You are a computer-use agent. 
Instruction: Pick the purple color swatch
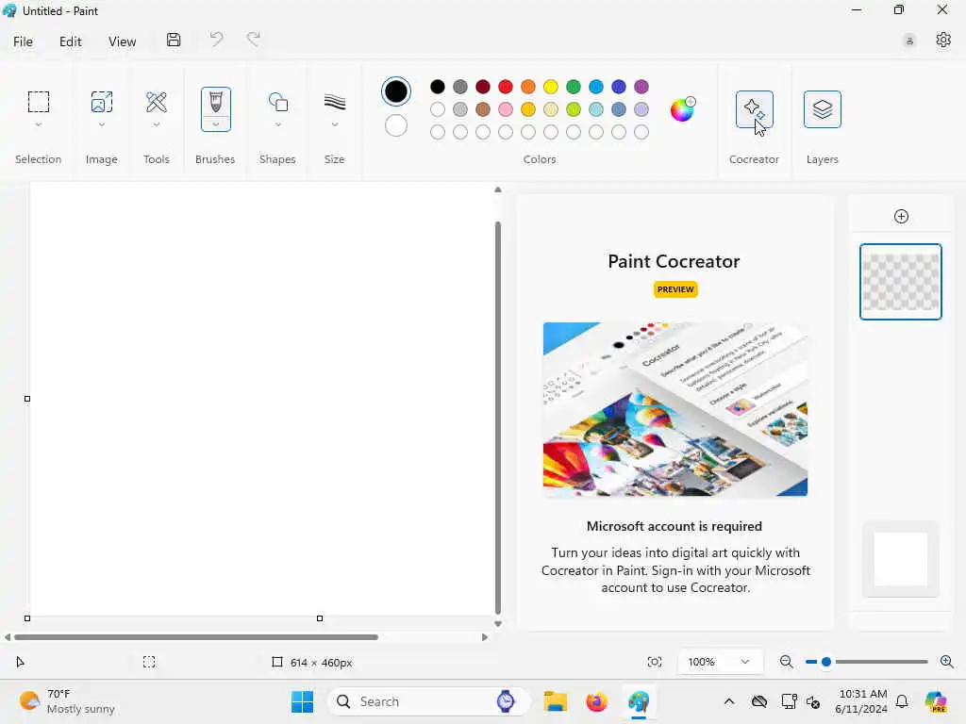641,87
